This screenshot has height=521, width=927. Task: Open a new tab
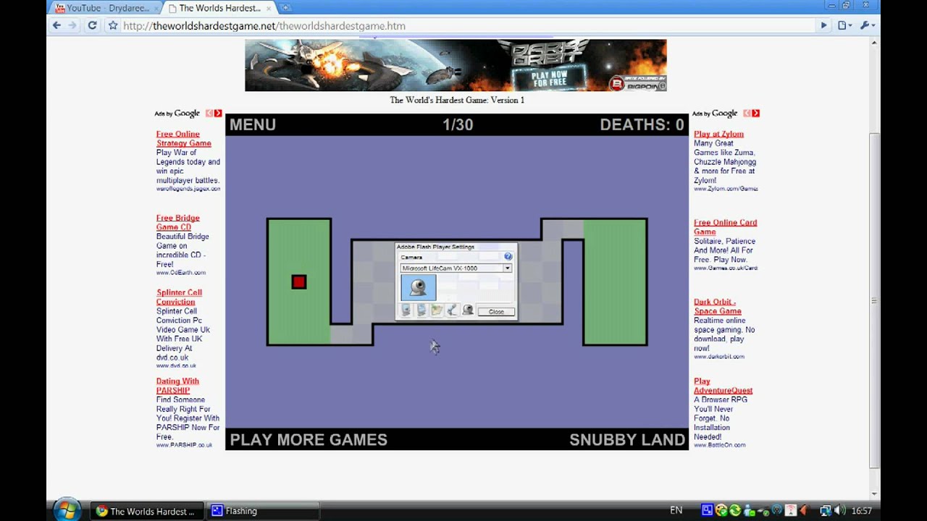[x=285, y=8]
